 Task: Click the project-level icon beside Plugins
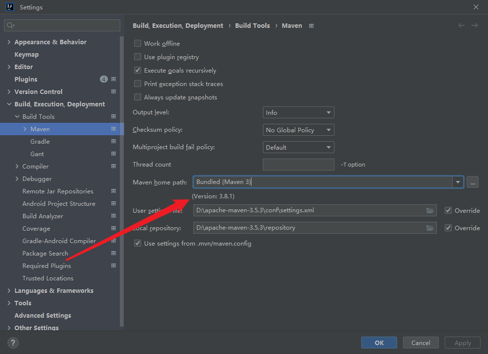[x=114, y=79]
